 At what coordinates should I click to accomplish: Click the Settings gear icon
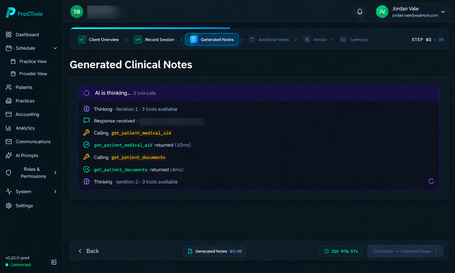click(x=9, y=206)
